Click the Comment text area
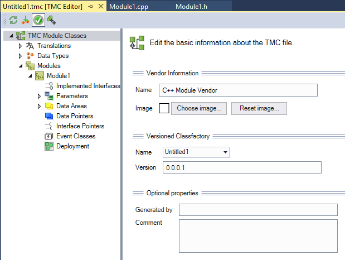This screenshot has width=345, height=260. [x=258, y=236]
